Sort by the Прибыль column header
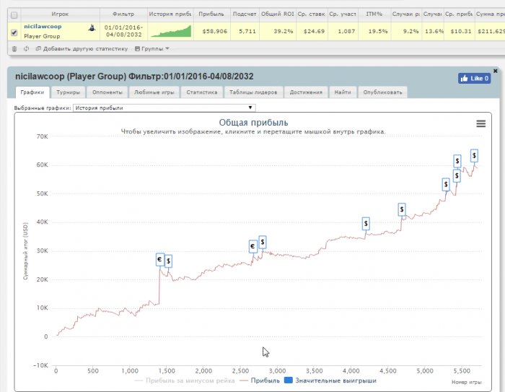505x392 pixels. point(211,14)
